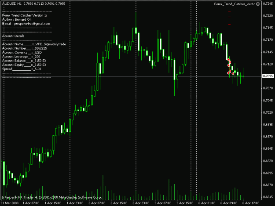The height and width of the screenshot is (206, 275).
Task: Click the Account Details heading
Action: tap(13, 36)
